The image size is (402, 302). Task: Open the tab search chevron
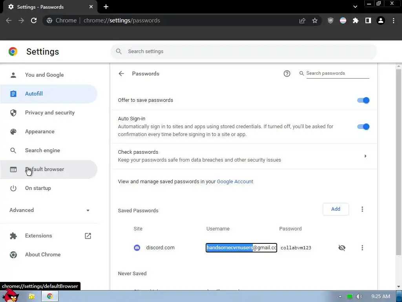point(355,7)
